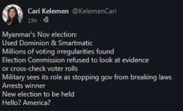Click the word "Smartmatic" in the post
Viewport: 183px width, 111px height.
[x=75, y=43]
